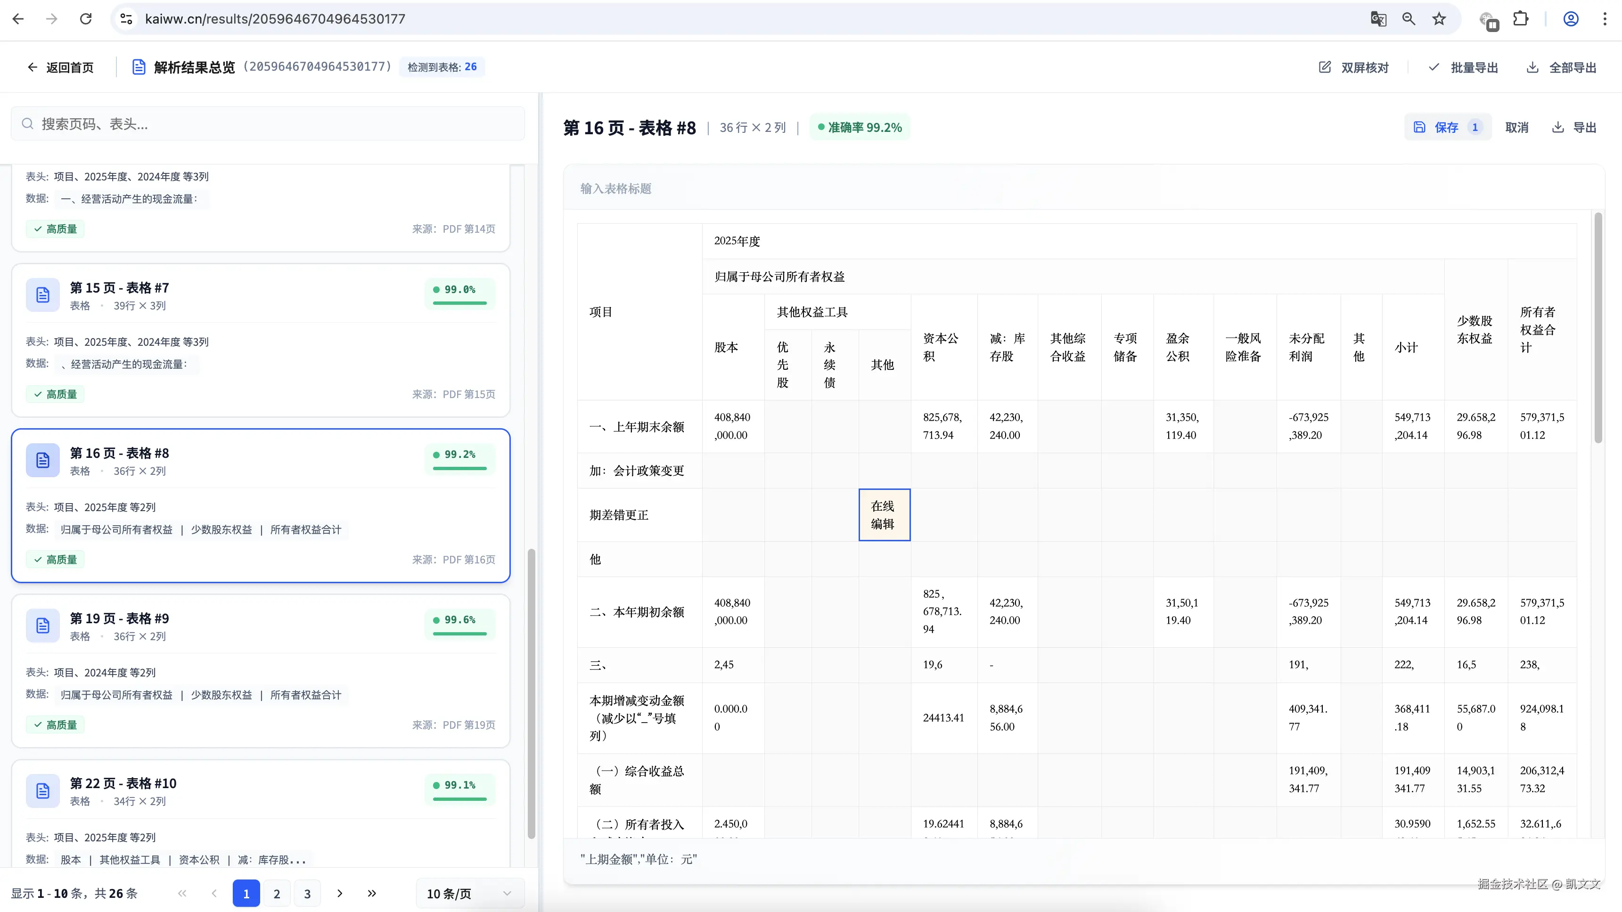This screenshot has height=912, width=1622.
Task: Go to first page double-arrow
Action: [182, 893]
